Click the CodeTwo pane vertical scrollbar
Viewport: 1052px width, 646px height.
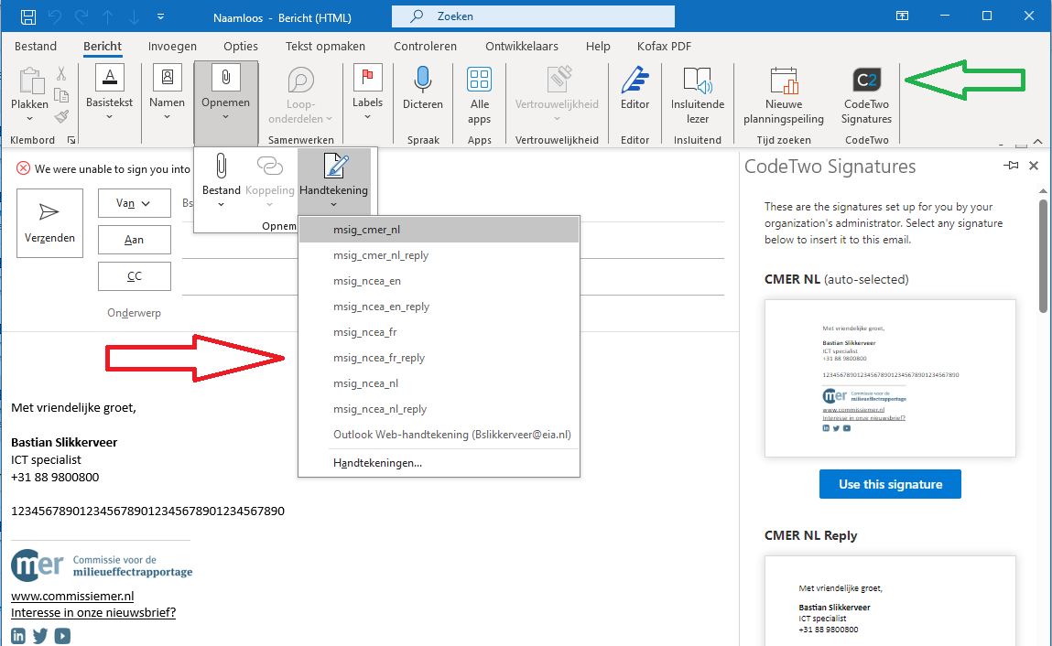click(1043, 256)
